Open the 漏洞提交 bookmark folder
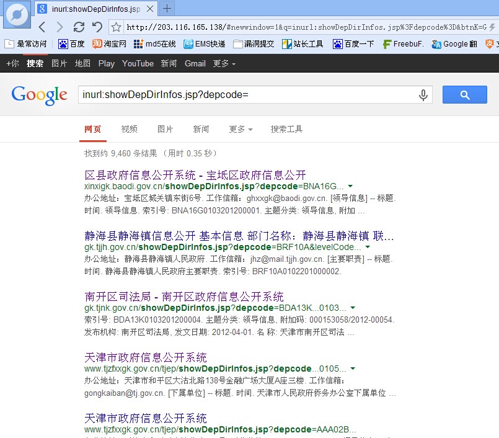Image resolution: width=499 pixels, height=438 pixels. tap(254, 44)
